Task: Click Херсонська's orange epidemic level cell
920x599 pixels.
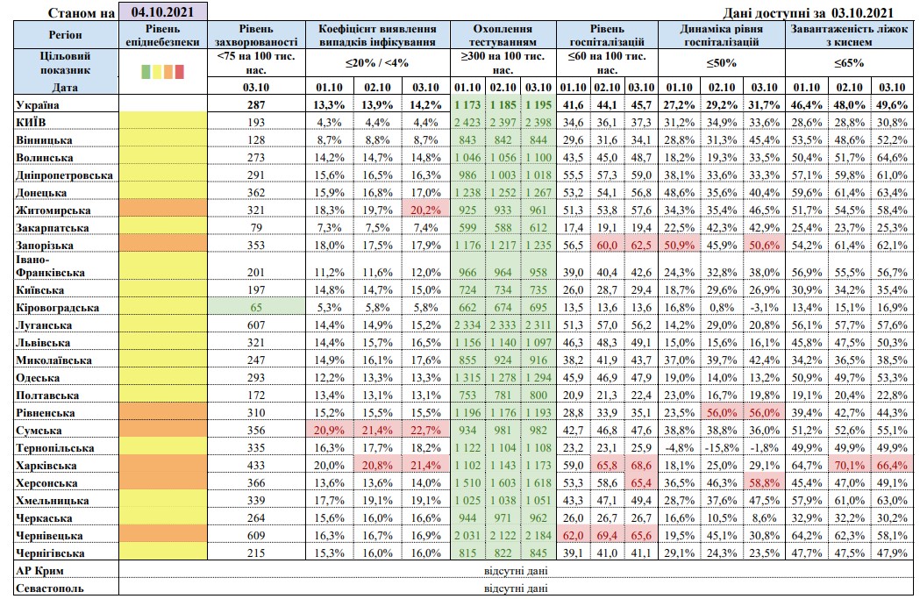Action: (x=163, y=482)
